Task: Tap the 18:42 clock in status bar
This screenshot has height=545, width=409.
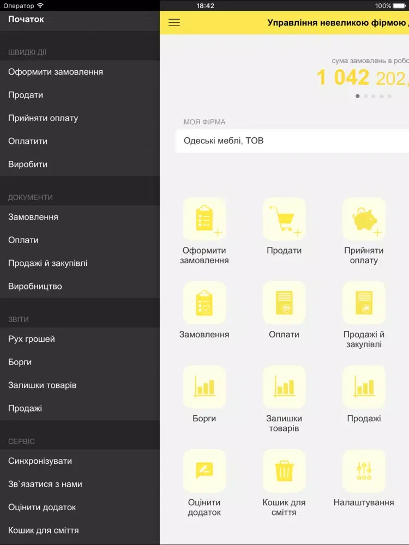Action: 205,5
